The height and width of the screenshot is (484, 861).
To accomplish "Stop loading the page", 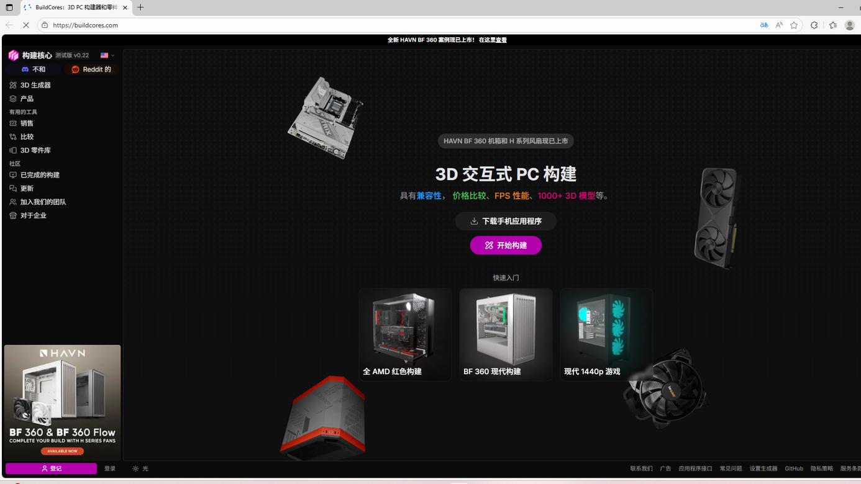I will [26, 25].
